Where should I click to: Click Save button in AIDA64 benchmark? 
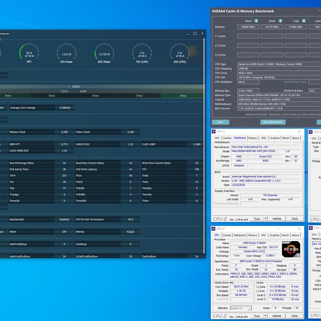coord(220,122)
